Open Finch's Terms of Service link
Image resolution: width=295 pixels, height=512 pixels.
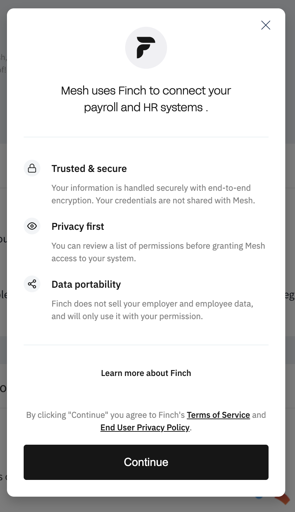[x=218, y=415]
